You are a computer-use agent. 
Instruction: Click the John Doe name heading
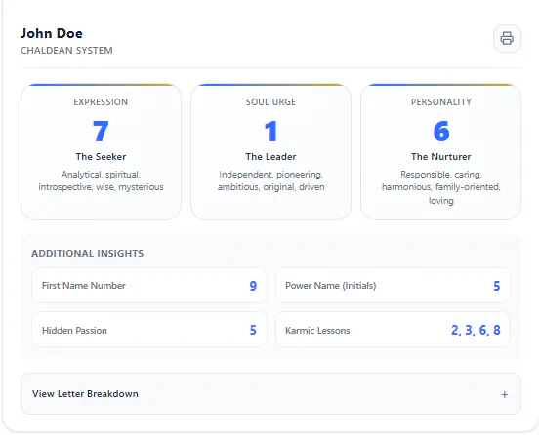click(52, 33)
